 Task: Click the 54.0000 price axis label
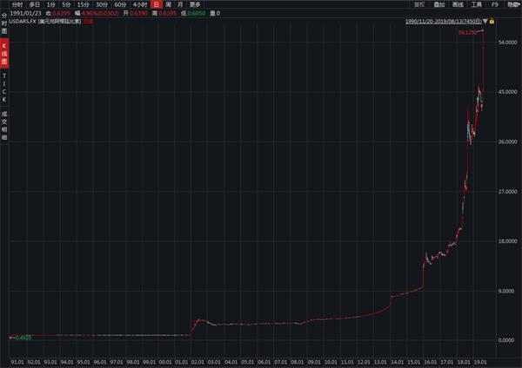pos(507,43)
